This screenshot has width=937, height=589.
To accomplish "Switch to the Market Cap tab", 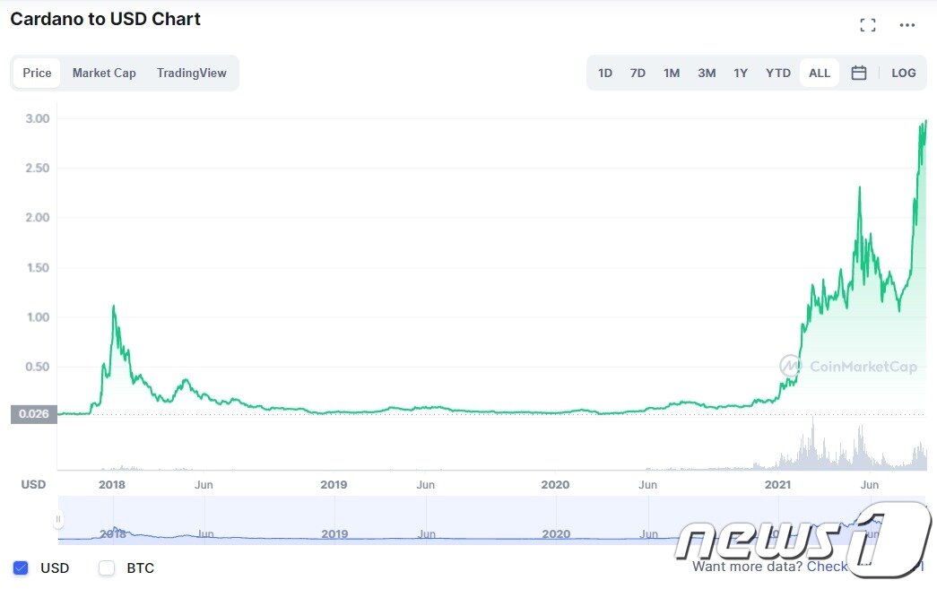I will click(x=104, y=73).
